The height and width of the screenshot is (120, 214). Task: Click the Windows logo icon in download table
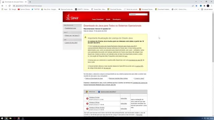coord(87,92)
